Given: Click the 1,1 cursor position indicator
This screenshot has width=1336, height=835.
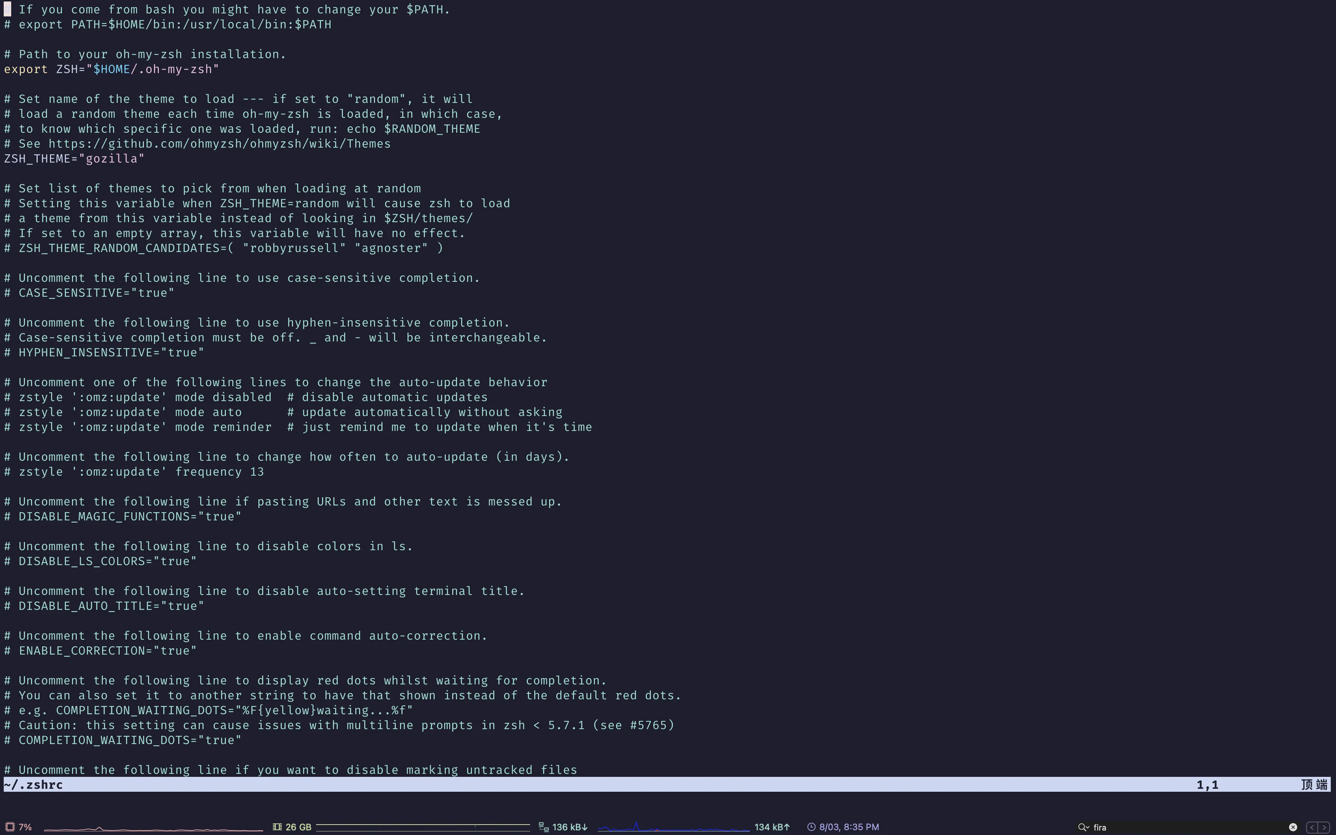Looking at the screenshot, I should point(1207,784).
